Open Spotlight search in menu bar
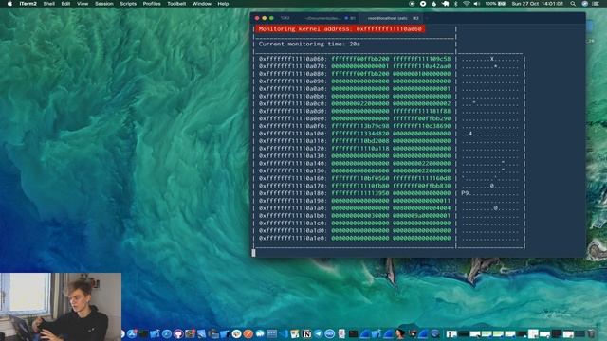This screenshot has width=607, height=341. pos(573,4)
